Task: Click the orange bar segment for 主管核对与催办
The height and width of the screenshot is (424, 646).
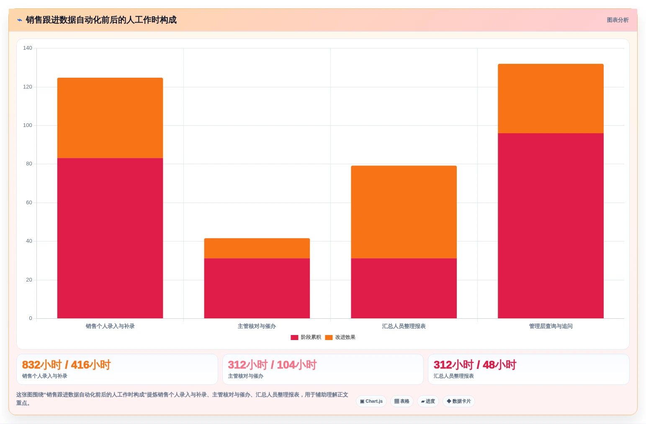Action: click(x=257, y=249)
